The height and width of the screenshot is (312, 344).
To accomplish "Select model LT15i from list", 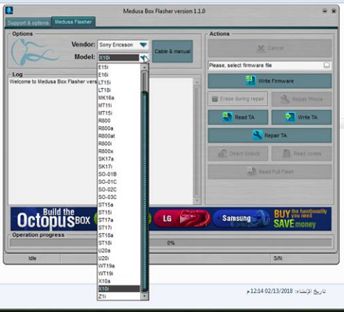I will coord(119,82).
